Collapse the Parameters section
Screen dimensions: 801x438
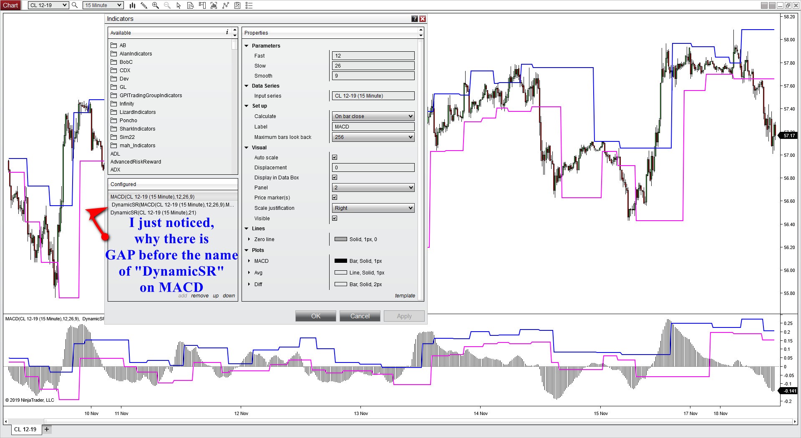coord(247,45)
